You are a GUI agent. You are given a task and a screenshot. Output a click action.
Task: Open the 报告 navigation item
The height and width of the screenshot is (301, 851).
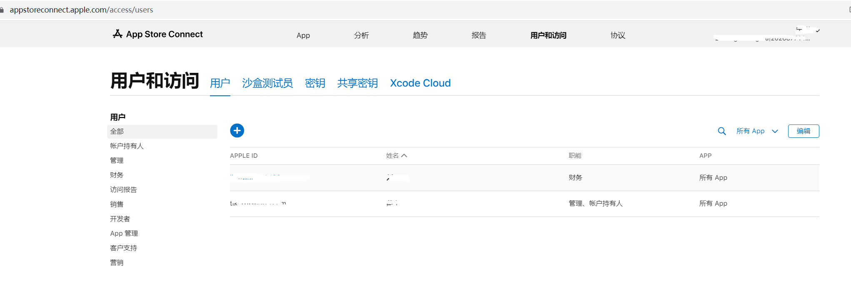pyautogui.click(x=479, y=35)
